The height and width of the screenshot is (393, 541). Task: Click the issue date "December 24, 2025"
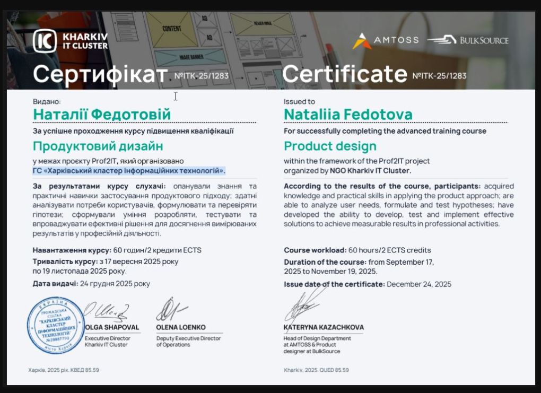click(x=419, y=284)
